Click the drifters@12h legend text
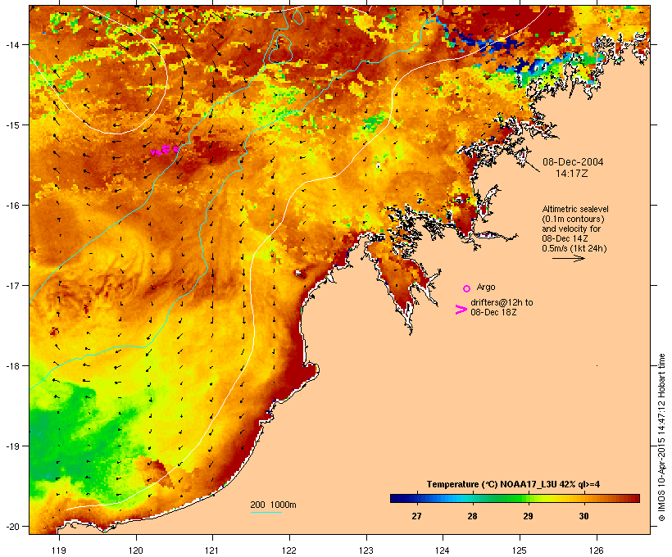Viewport: 672px width, 557px height. [x=502, y=307]
